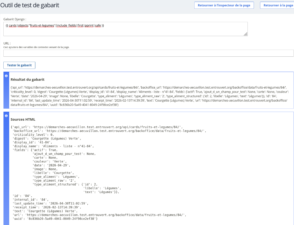Image resolution: width=294 pixels, height=225 pixels.
Task: Click the "Résultat du gabarit" heading
Action: [x=27, y=79]
